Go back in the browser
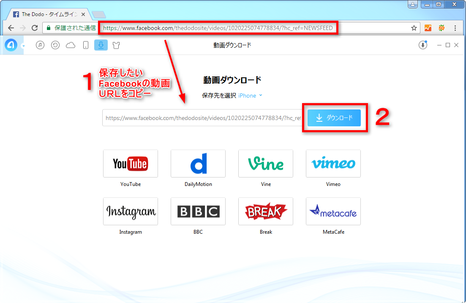The image size is (466, 303). (x=11, y=28)
